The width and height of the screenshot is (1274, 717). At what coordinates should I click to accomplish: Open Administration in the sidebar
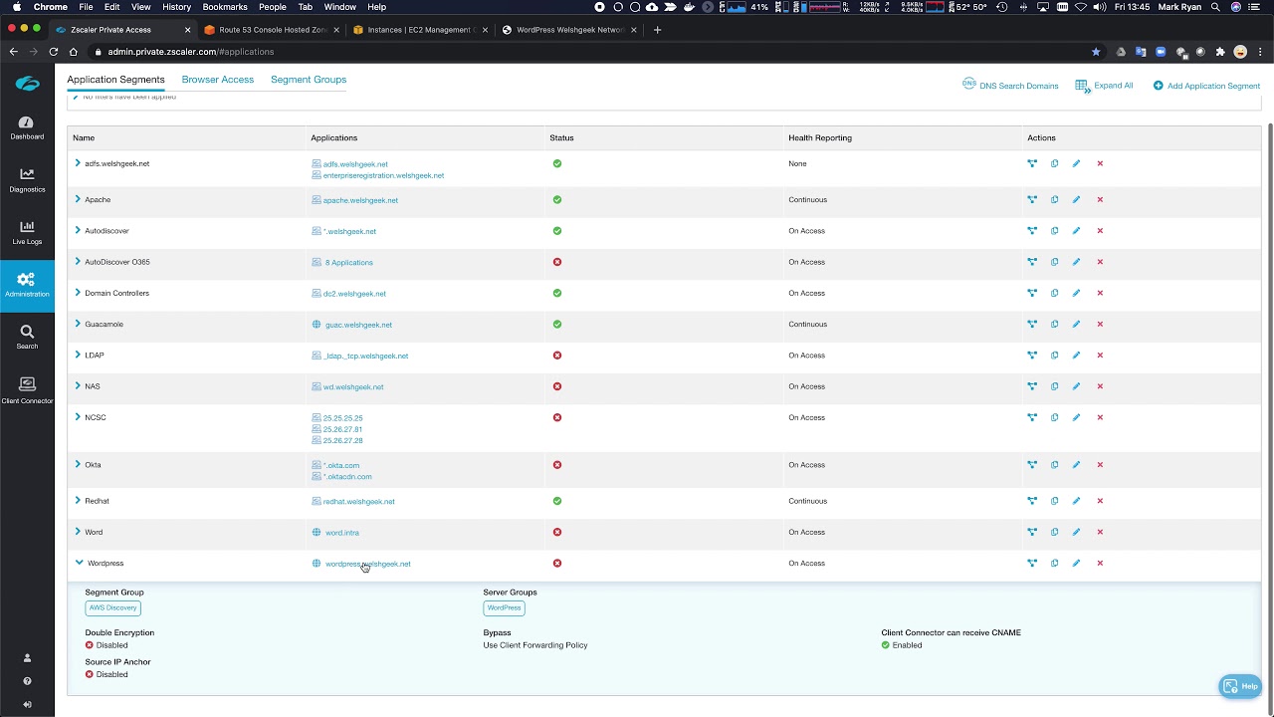27,285
